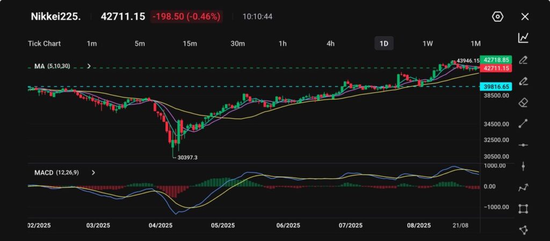Switch to the 1W timeframe
Image resolution: width=550 pixels, height=241 pixels.
pyautogui.click(x=428, y=43)
